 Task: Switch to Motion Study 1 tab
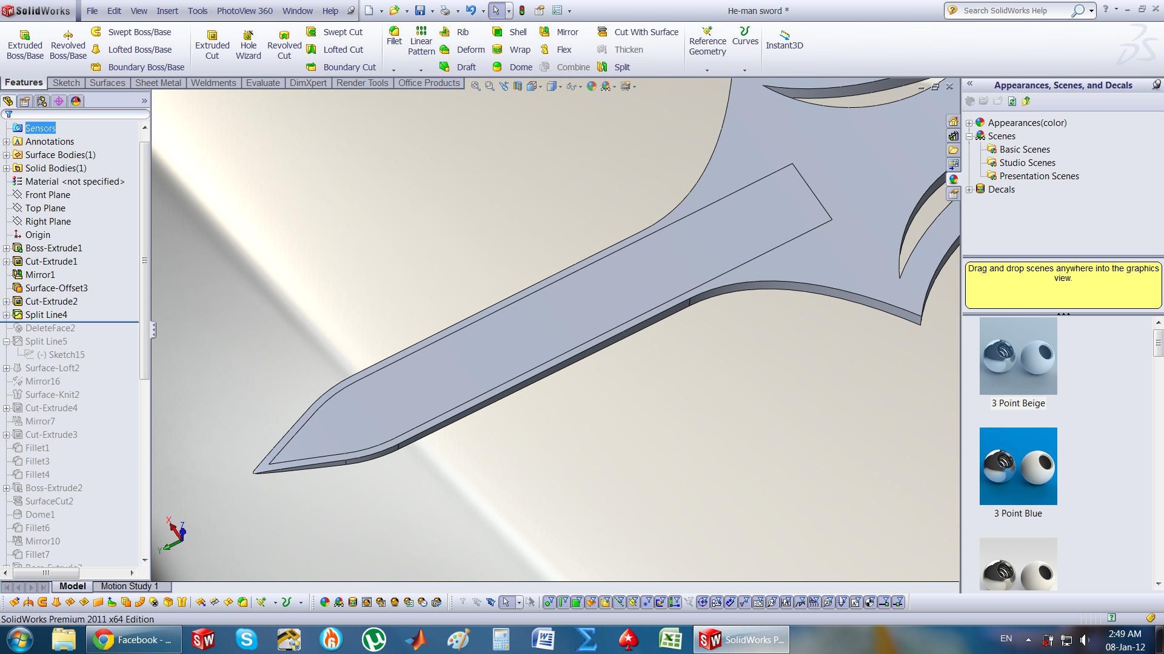point(129,586)
